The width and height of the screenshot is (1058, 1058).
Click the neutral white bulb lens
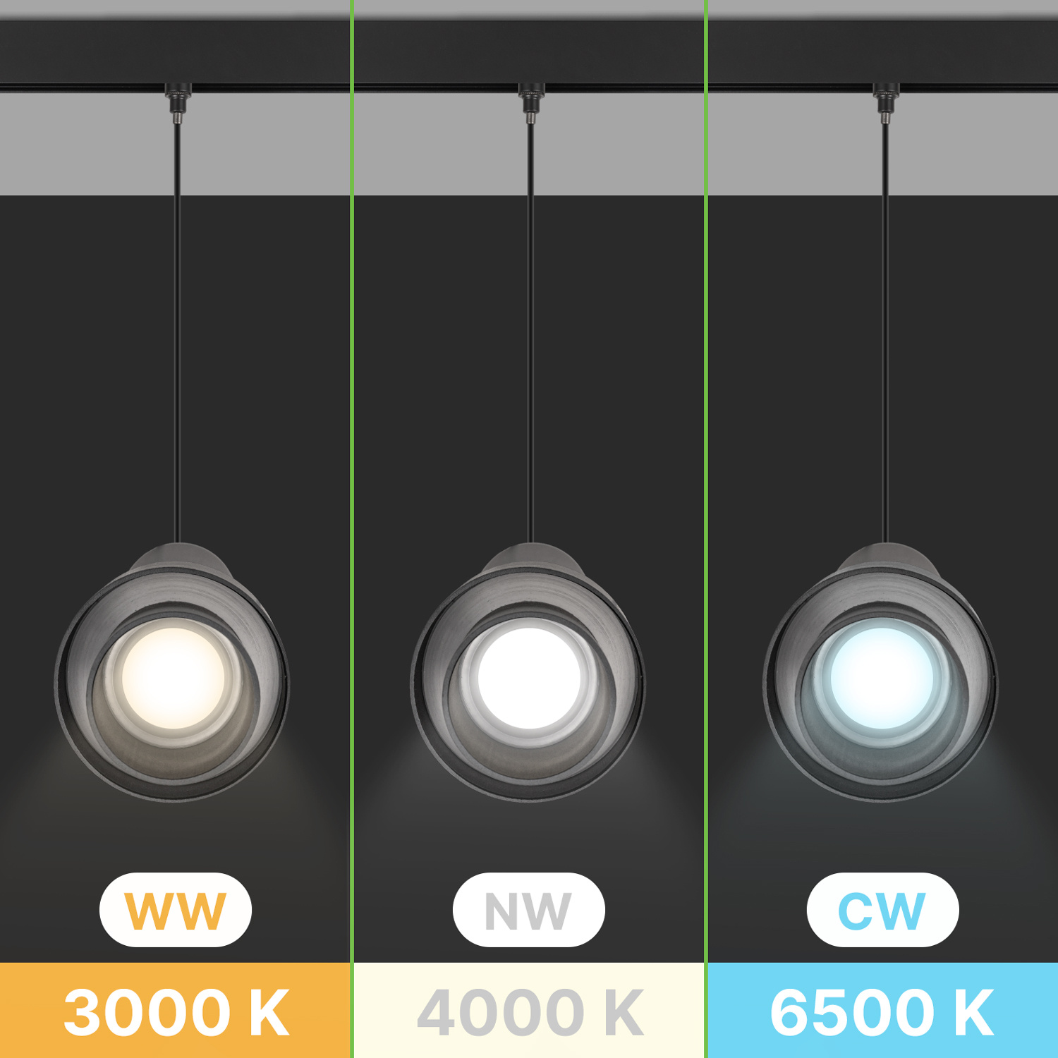pos(529,679)
